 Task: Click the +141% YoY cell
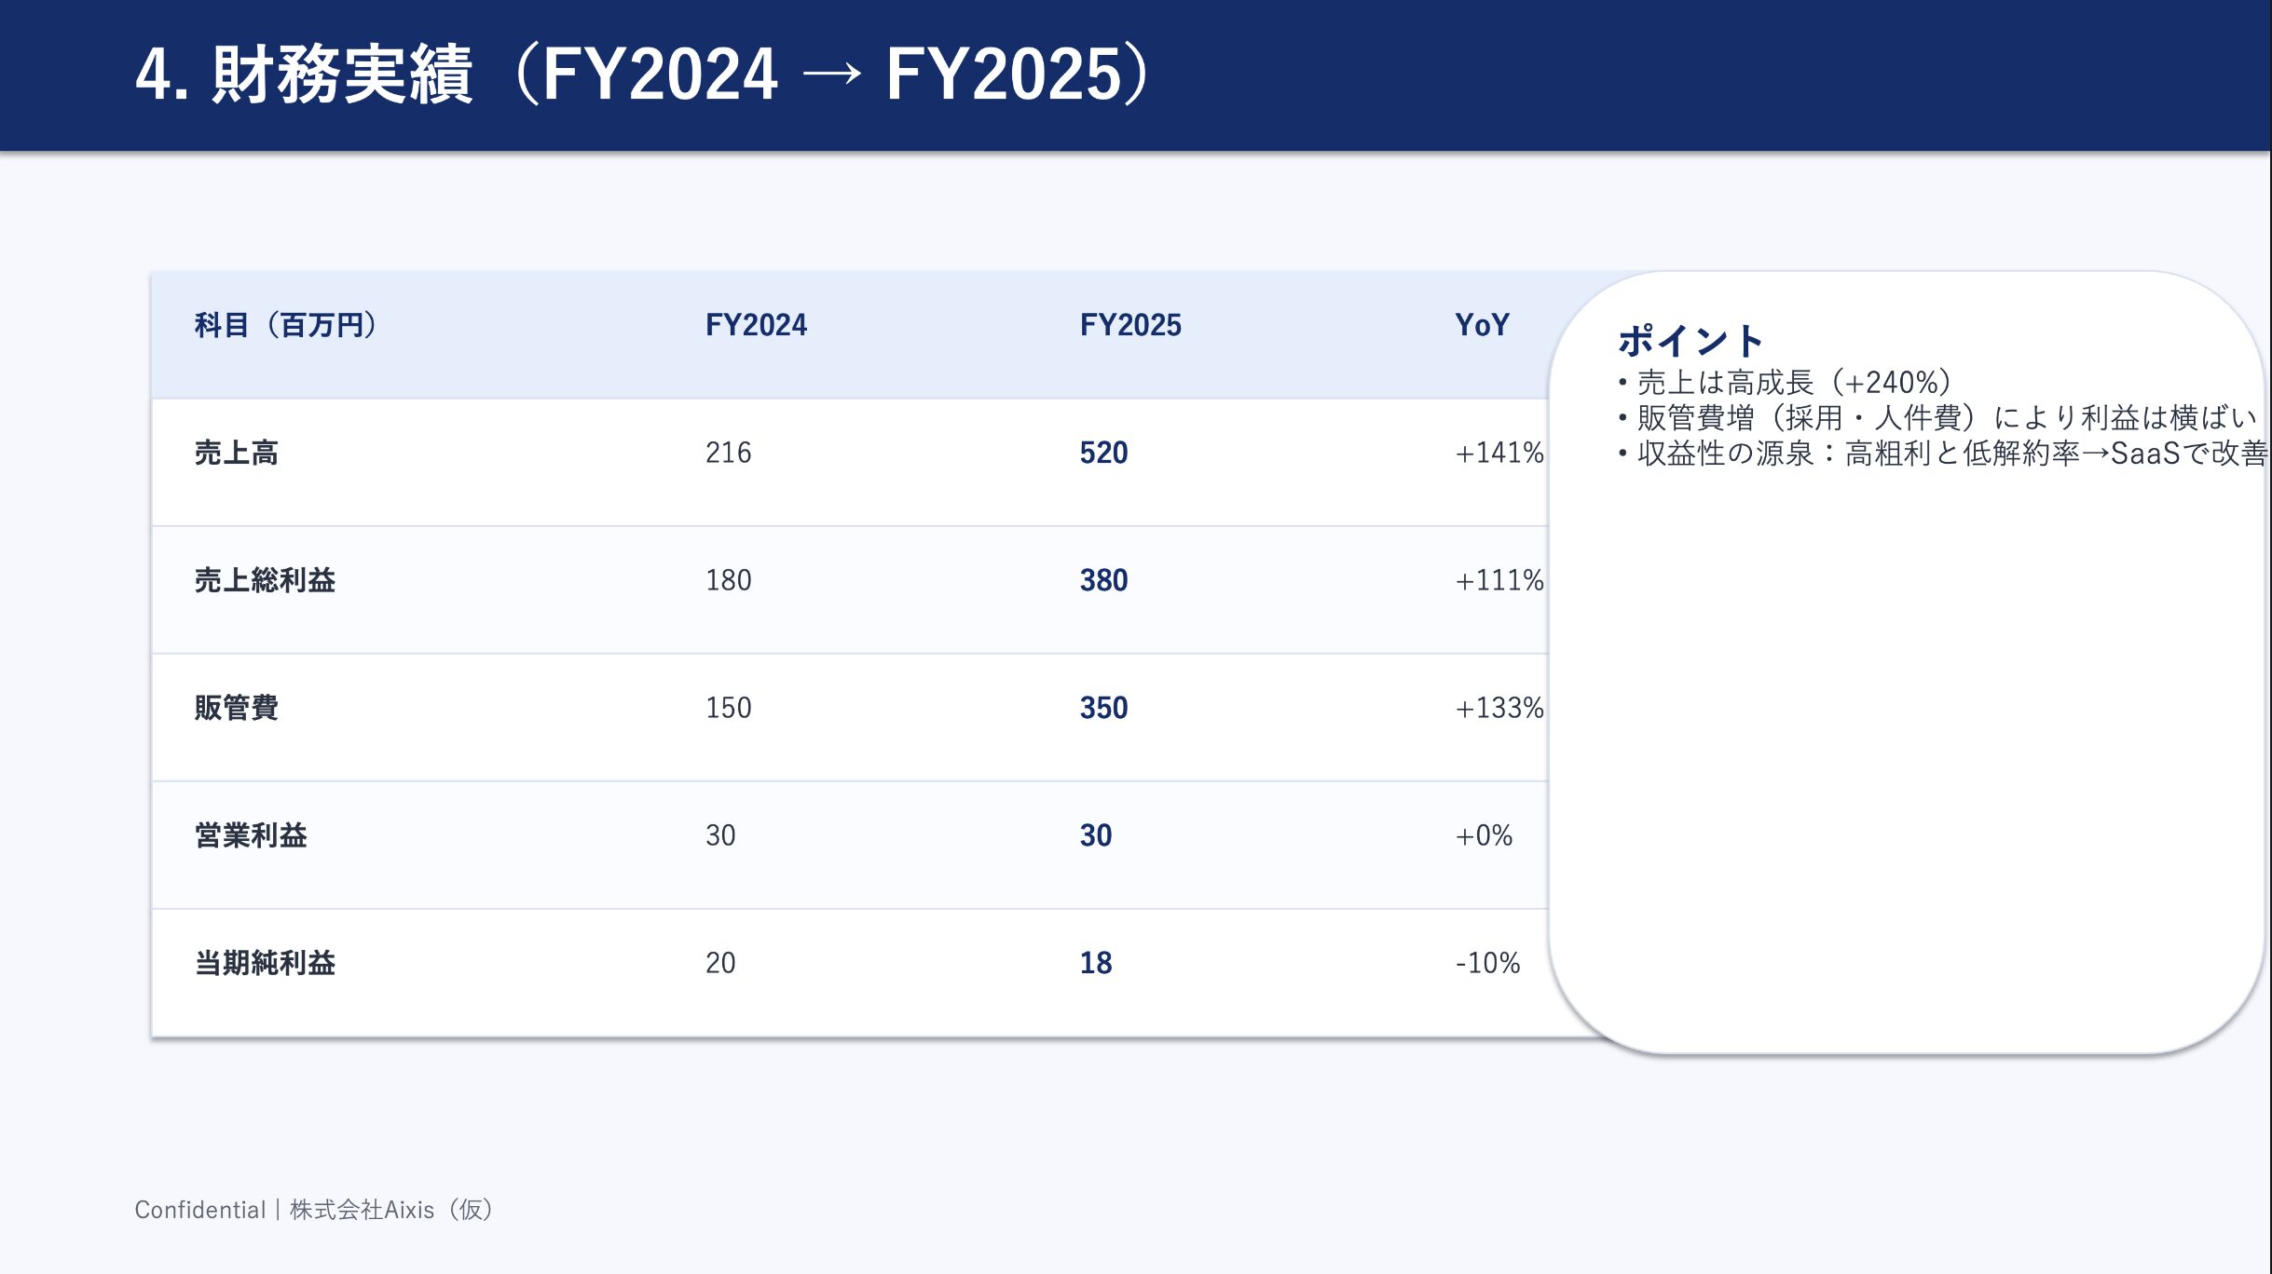[x=1499, y=453]
